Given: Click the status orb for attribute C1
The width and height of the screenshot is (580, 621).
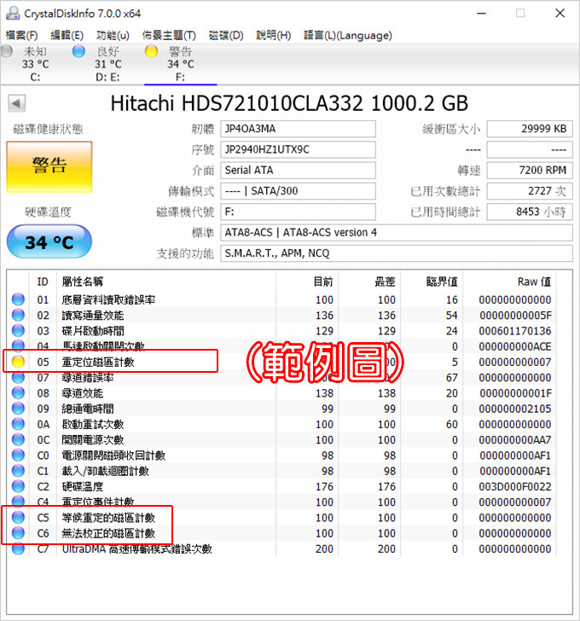Looking at the screenshot, I should point(18,471).
